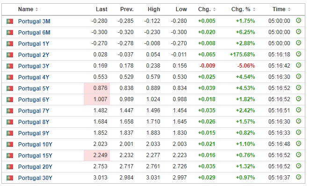Click the clock icon in Portugal 30Y row
This screenshot has width=310, height=186.
click(x=298, y=177)
